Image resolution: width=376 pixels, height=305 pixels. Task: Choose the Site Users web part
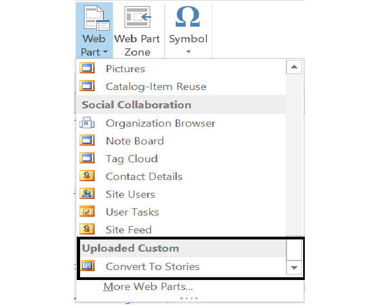click(181, 194)
